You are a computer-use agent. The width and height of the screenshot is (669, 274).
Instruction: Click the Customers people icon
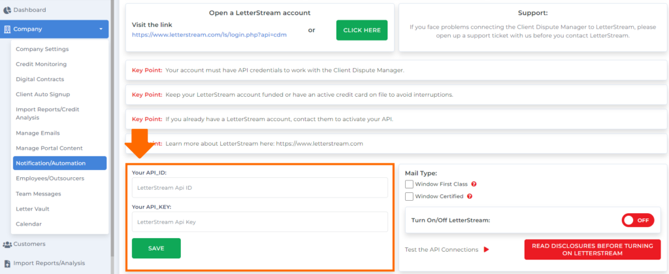(7, 245)
